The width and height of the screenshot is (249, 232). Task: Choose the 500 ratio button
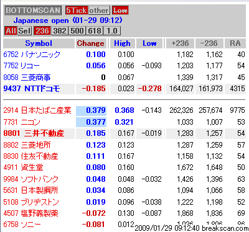coord(77,31)
